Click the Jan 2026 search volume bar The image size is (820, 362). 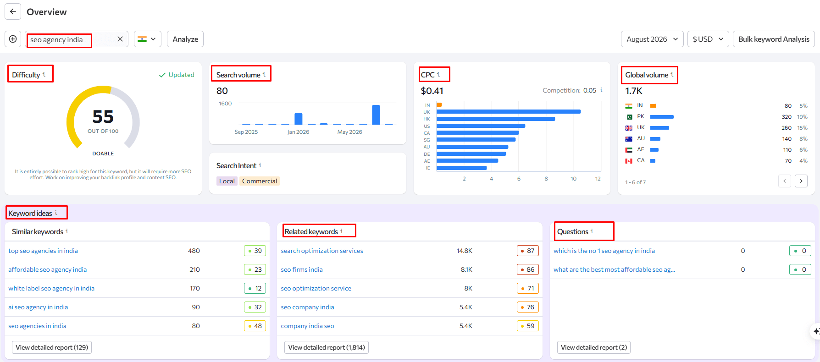(299, 118)
